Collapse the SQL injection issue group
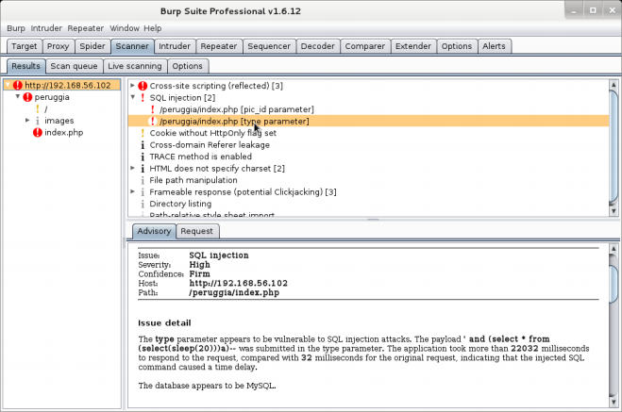The image size is (622, 412). pos(132,98)
